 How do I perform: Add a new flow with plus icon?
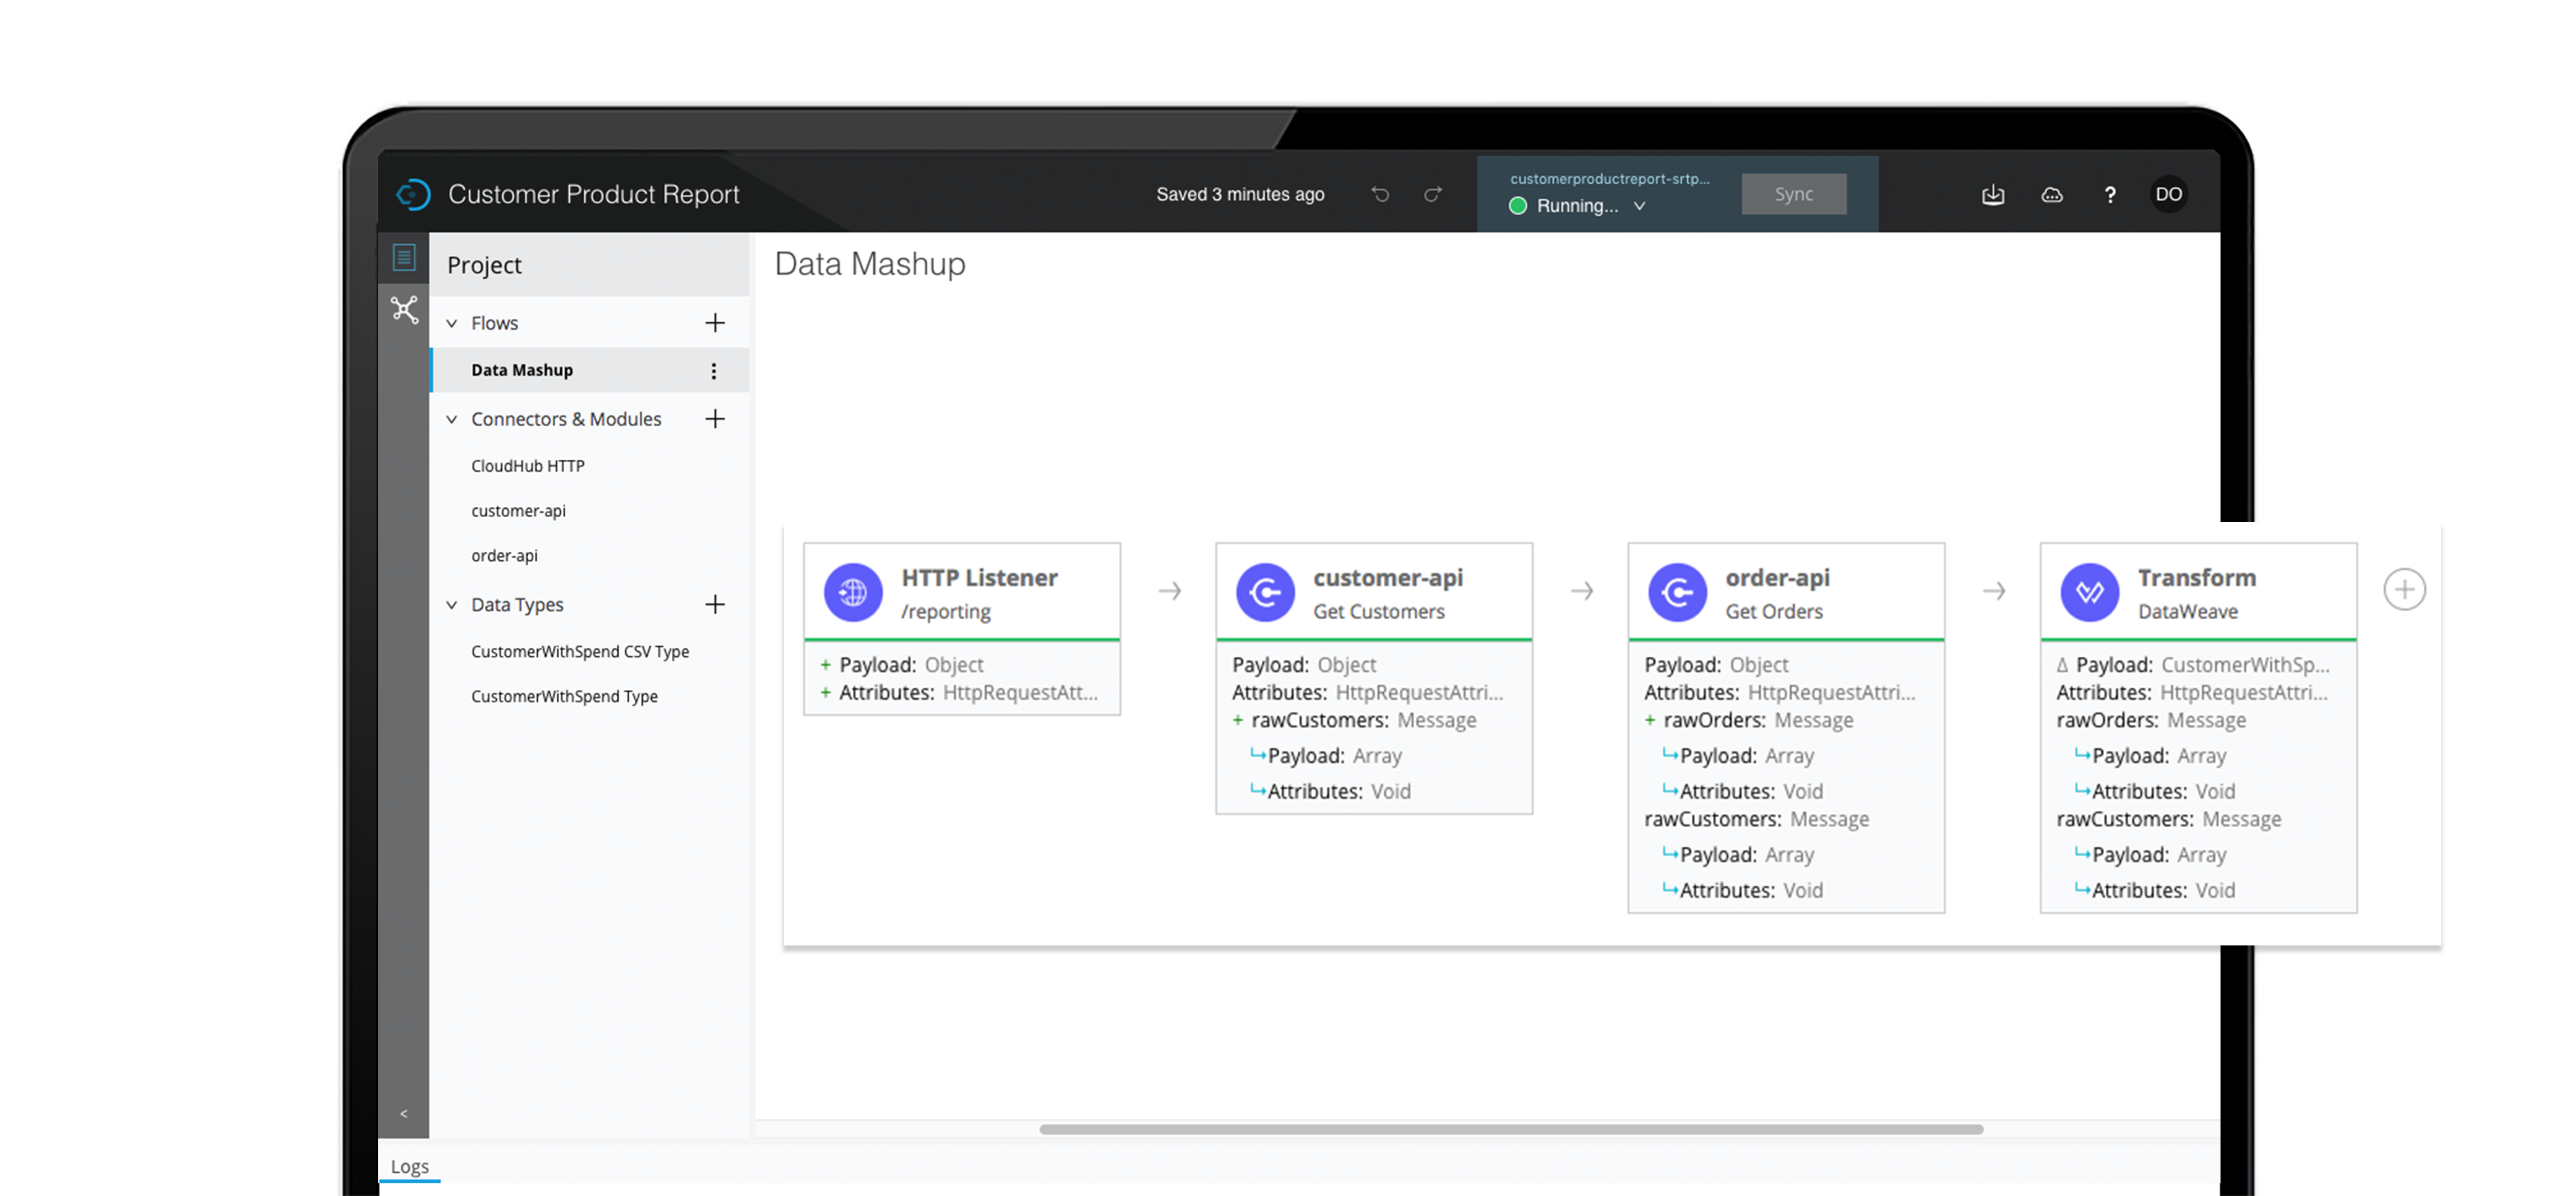pos(715,323)
